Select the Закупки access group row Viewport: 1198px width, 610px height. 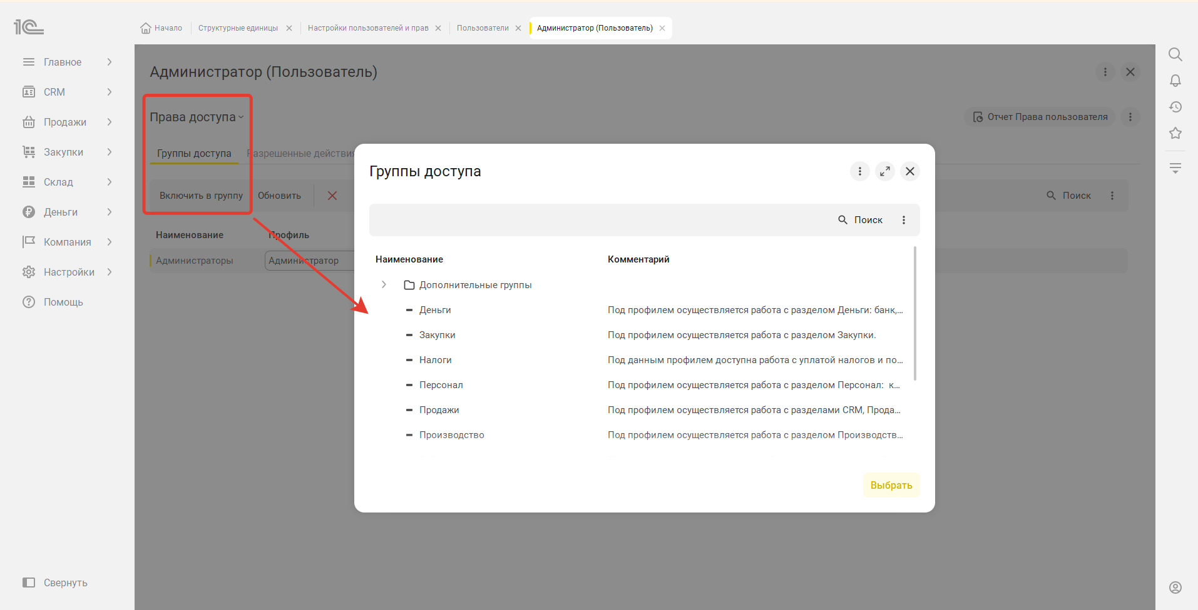[x=642, y=335]
